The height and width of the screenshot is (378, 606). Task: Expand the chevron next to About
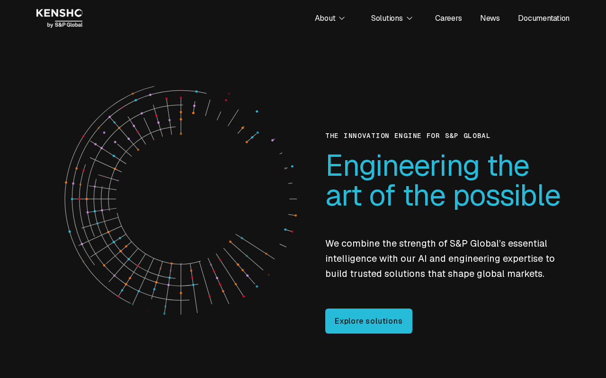(x=342, y=18)
